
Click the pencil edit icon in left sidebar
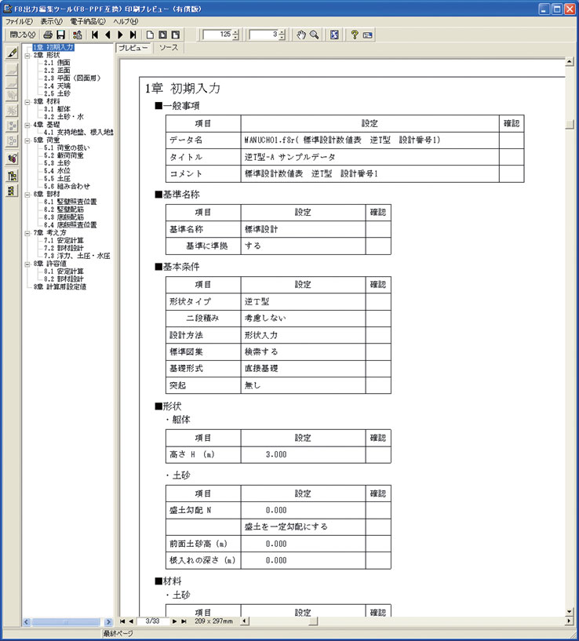pyautogui.click(x=13, y=53)
